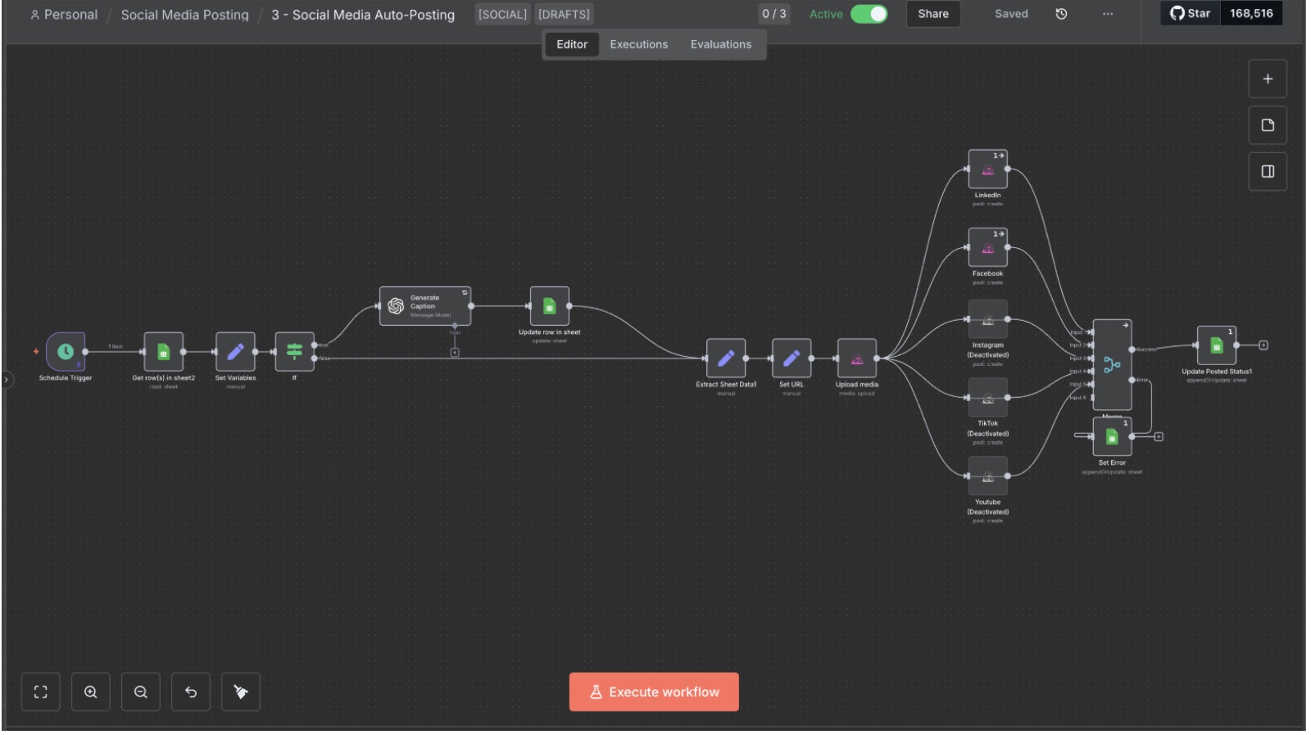1311x735 pixels.
Task: Reset the canvas zoom
Action: pyautogui.click(x=191, y=692)
